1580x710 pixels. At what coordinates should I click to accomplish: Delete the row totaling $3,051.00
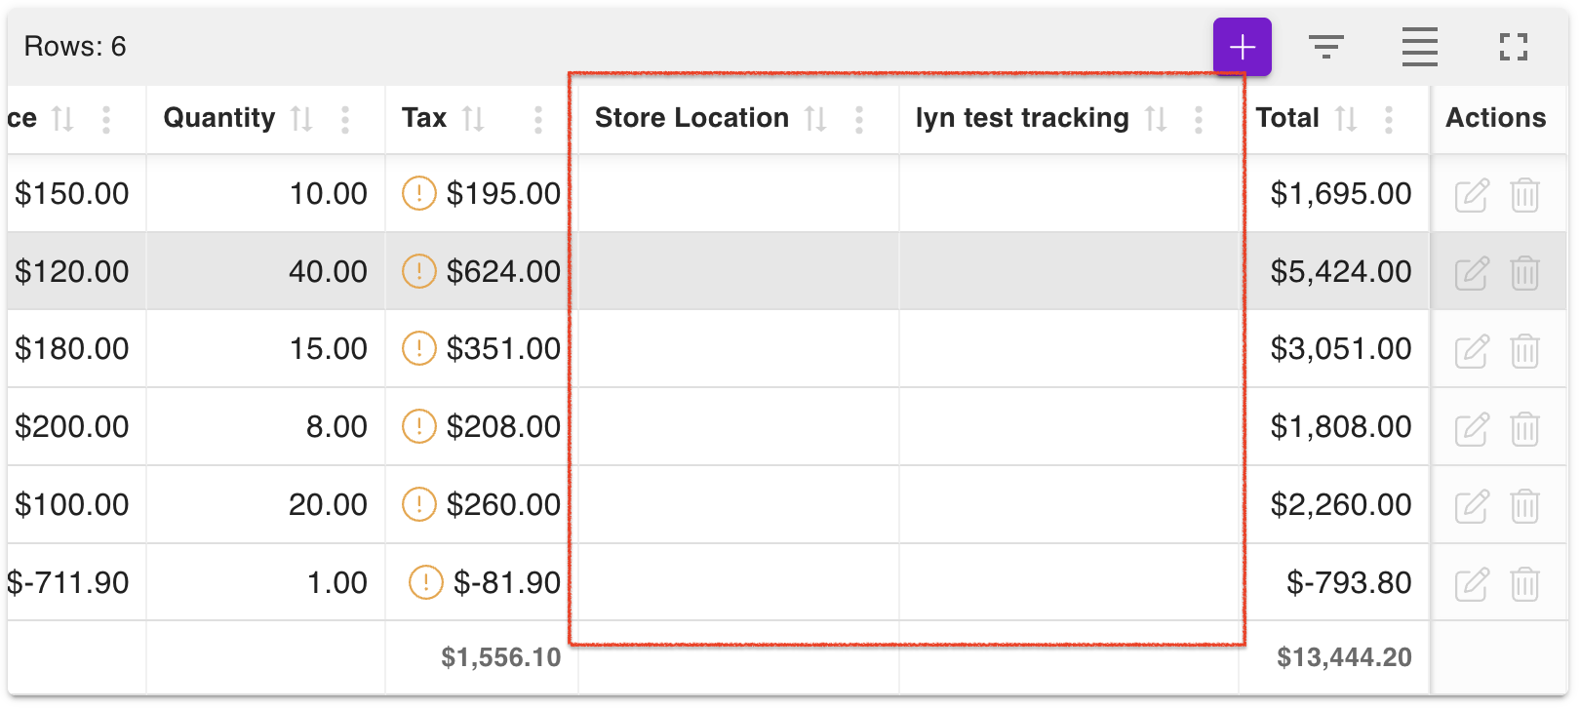coord(1525,350)
